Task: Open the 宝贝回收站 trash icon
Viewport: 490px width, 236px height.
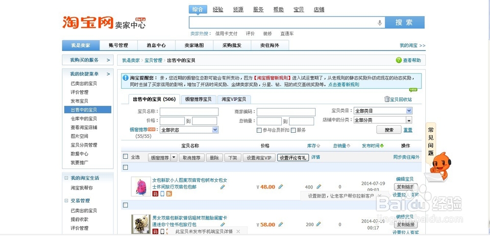Action: pyautogui.click(x=387, y=99)
